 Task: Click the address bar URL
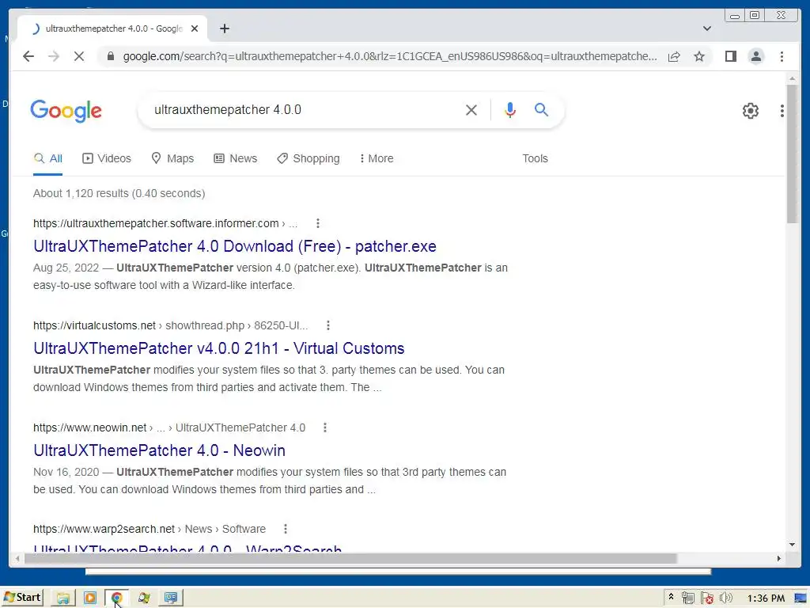[x=390, y=56]
